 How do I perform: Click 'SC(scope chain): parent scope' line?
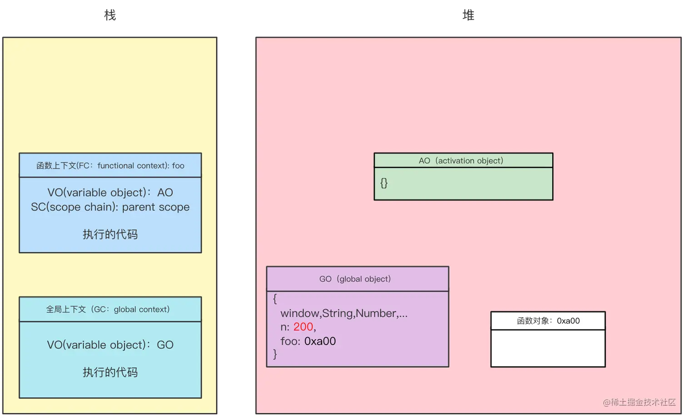[x=110, y=207]
